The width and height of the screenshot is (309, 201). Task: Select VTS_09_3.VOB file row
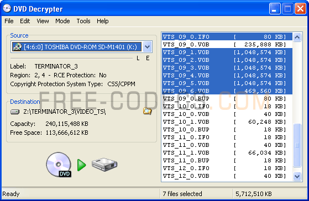[227, 68]
